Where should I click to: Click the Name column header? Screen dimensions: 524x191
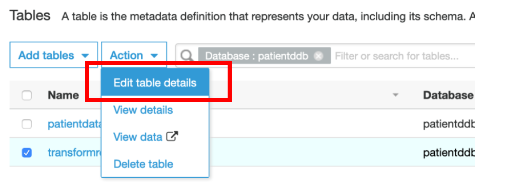(x=64, y=96)
